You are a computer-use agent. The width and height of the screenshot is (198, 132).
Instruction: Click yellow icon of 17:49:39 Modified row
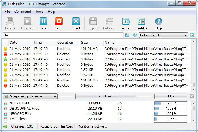click(6, 49)
